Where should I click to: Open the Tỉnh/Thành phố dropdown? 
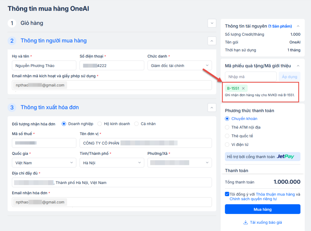(x=111, y=163)
